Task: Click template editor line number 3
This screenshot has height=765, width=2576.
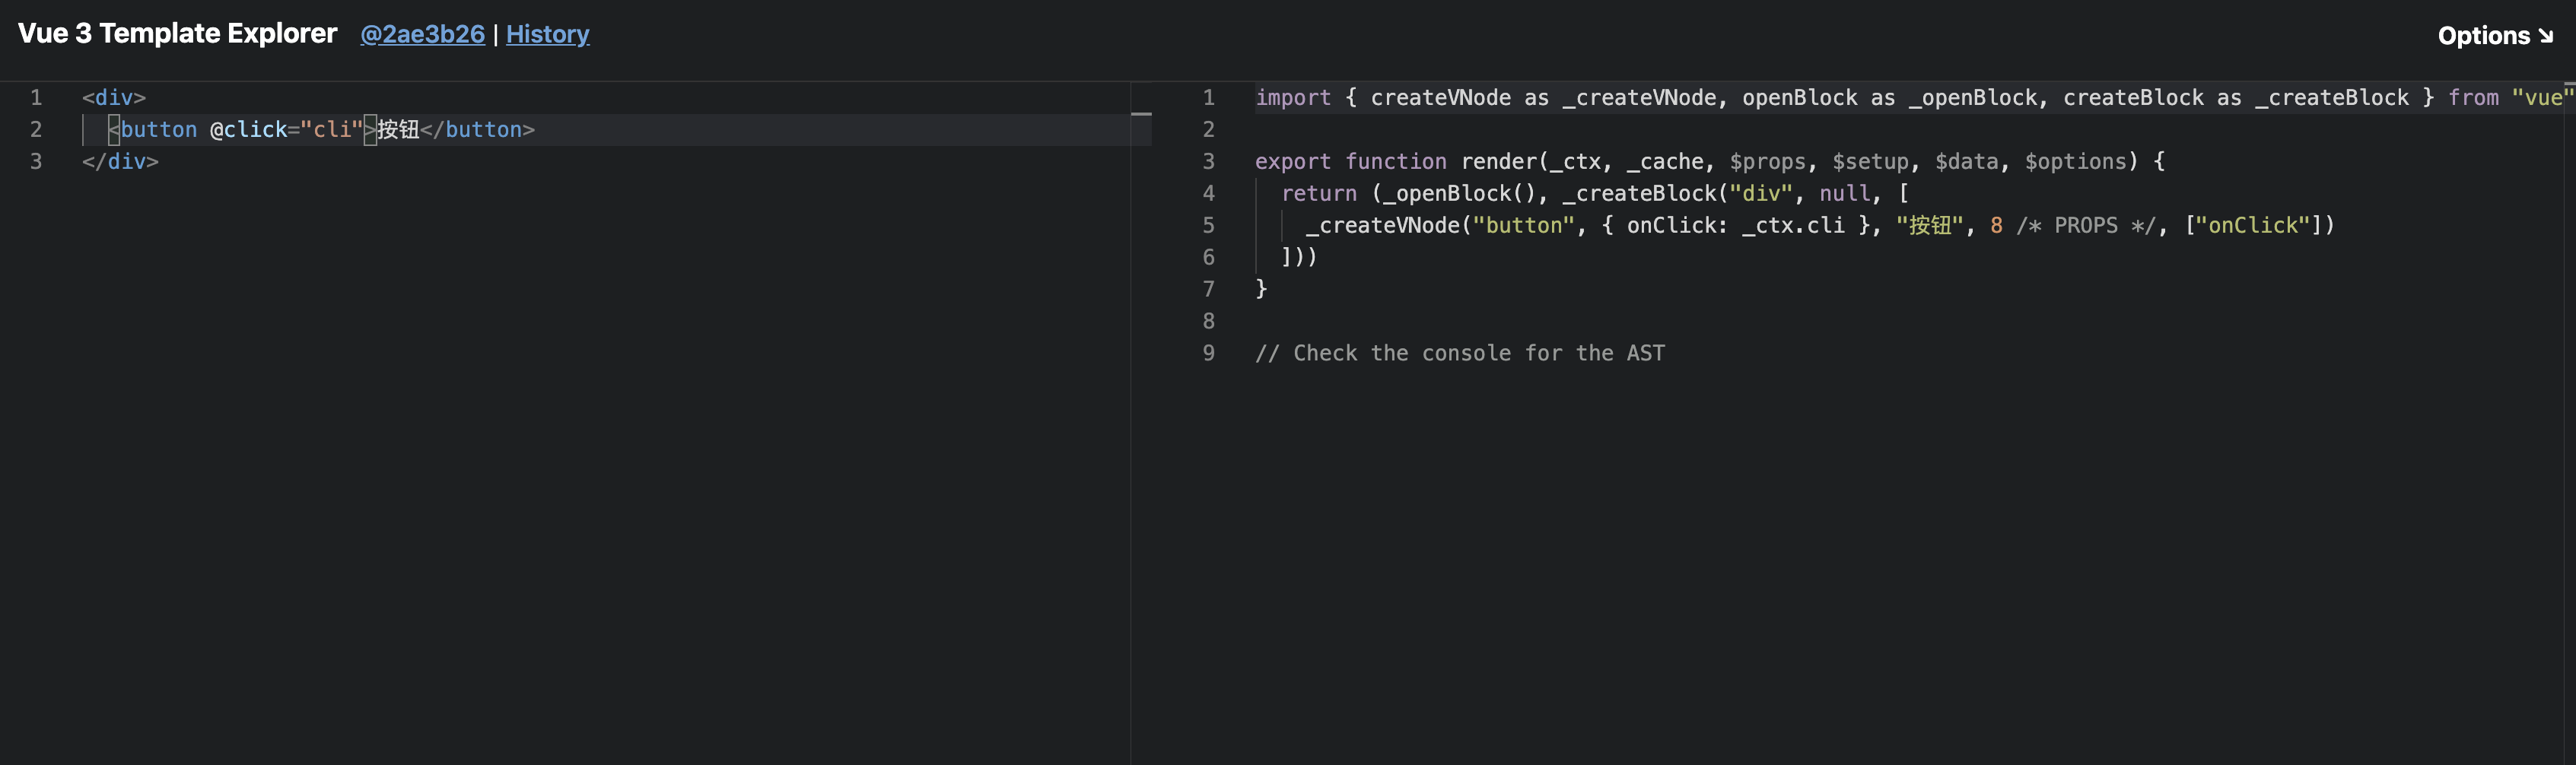Action: [36, 161]
